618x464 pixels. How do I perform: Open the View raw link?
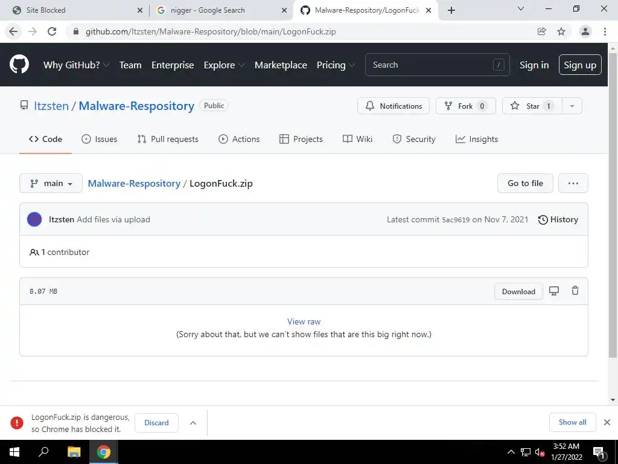click(x=304, y=321)
